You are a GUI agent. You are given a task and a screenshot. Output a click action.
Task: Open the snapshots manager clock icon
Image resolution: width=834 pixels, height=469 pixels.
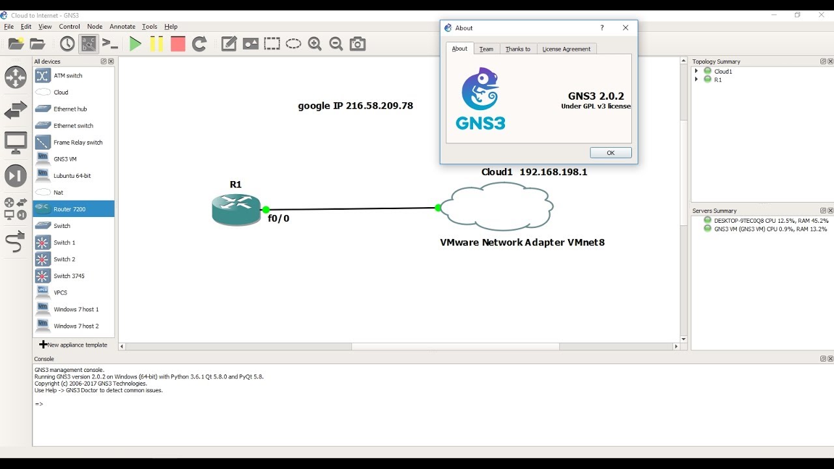click(x=67, y=44)
